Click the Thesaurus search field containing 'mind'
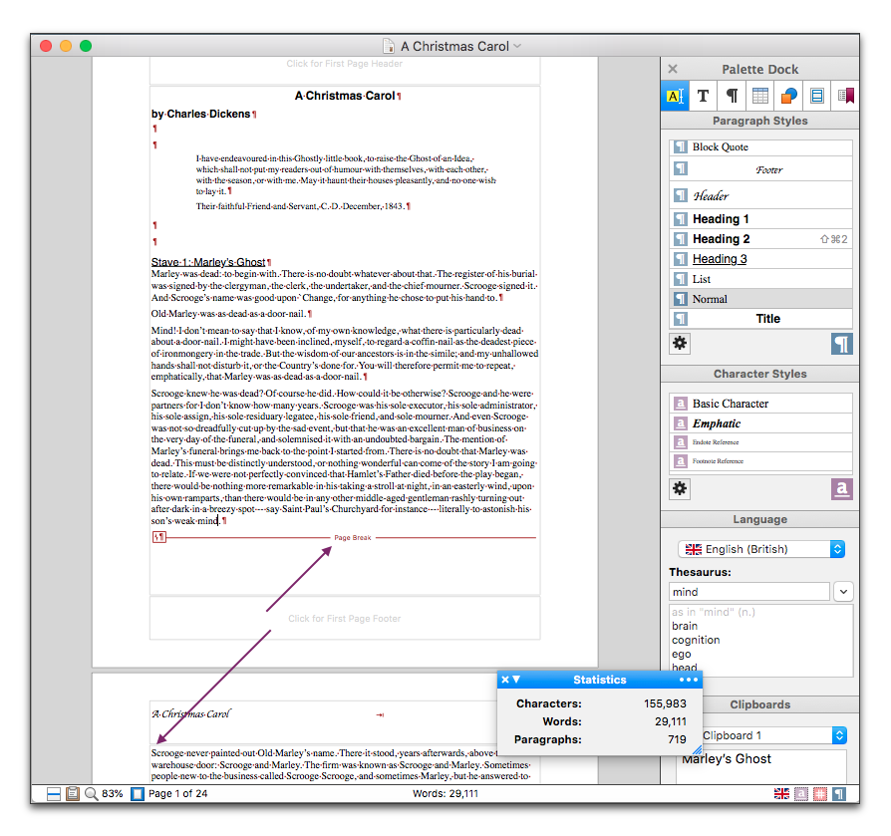The width and height of the screenshot is (891, 836). (748, 592)
